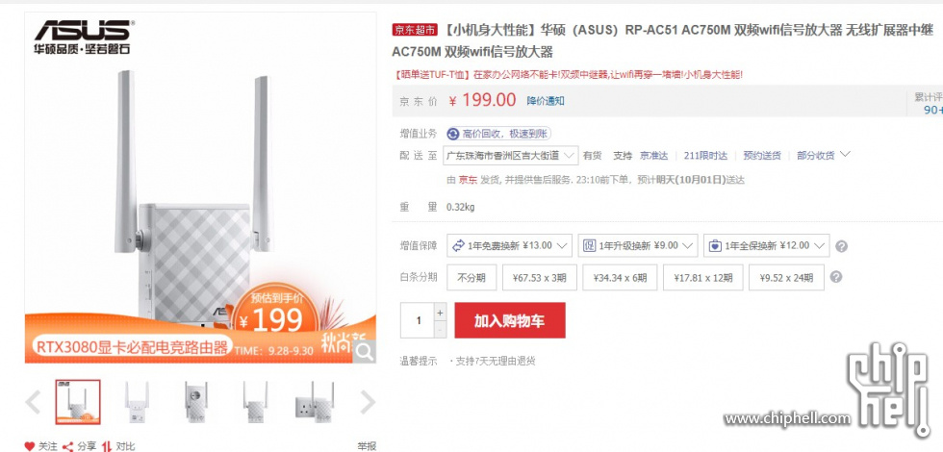Select ¥9.52 x 24期 installment option
Screen dimensions: 943x452
pyautogui.click(x=787, y=277)
